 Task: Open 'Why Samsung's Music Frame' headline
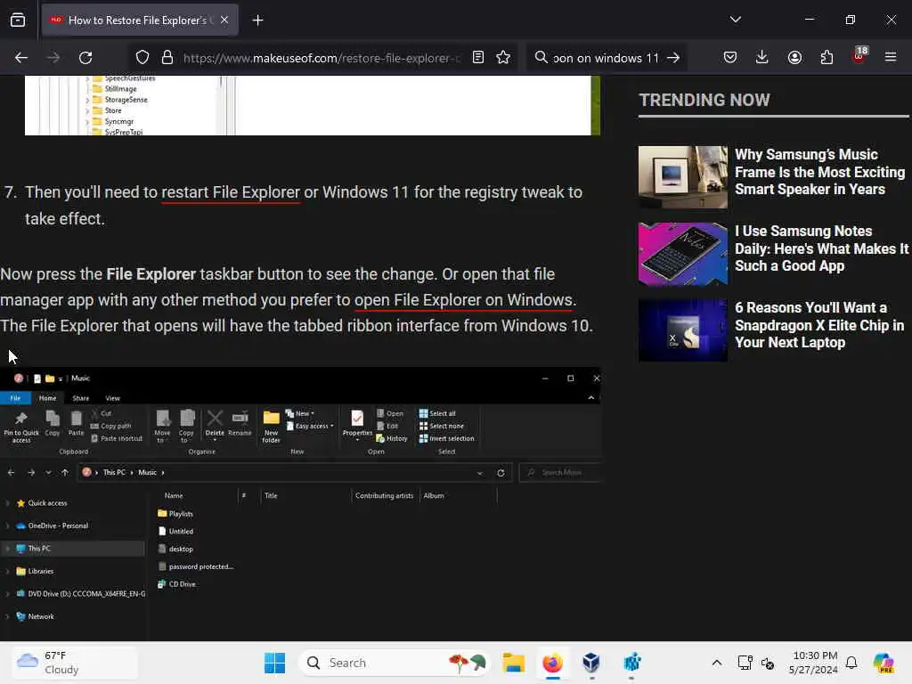pos(819,172)
